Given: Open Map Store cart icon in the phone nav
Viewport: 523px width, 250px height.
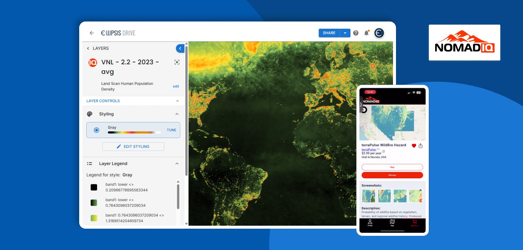Looking at the screenshot, I should click(414, 222).
